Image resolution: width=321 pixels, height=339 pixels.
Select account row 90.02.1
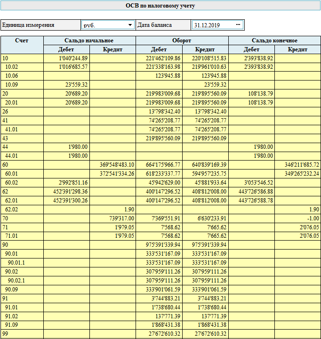click(160, 281)
